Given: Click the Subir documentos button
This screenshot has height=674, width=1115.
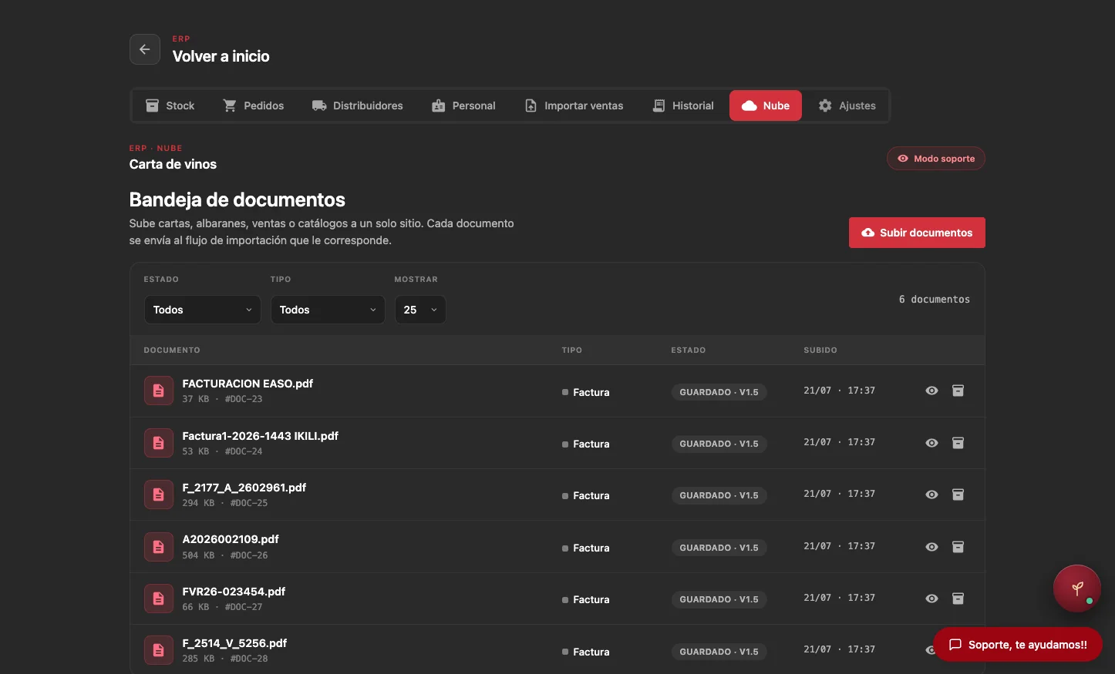Looking at the screenshot, I should pyautogui.click(x=917, y=233).
